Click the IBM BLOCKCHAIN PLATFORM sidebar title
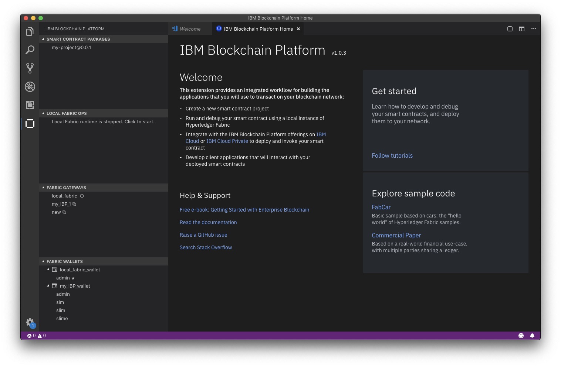The height and width of the screenshot is (367, 561). [75, 29]
